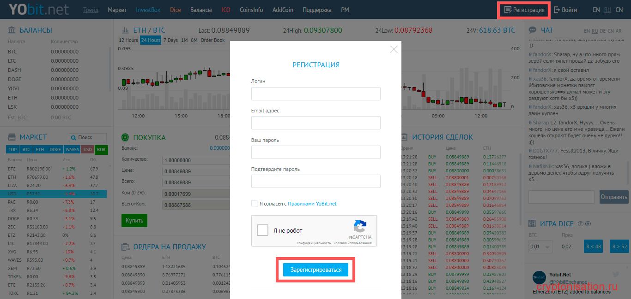
Task: Open the Правилами YoBit.net link
Action: point(312,204)
